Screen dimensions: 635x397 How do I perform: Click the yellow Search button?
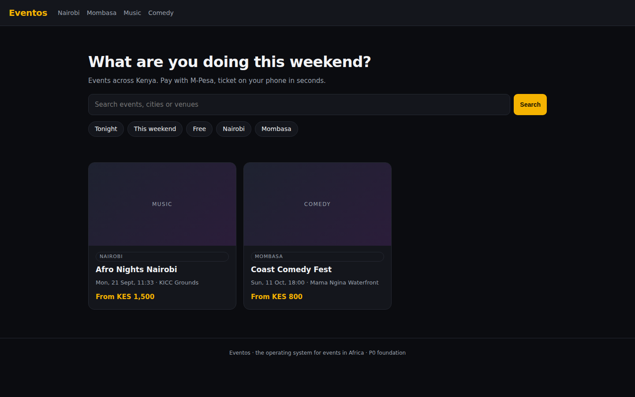point(530,105)
